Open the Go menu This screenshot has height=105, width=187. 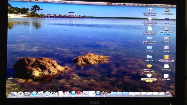click(x=53, y=1)
